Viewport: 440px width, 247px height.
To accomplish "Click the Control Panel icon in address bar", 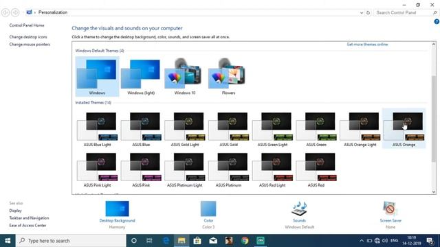I will point(29,12).
